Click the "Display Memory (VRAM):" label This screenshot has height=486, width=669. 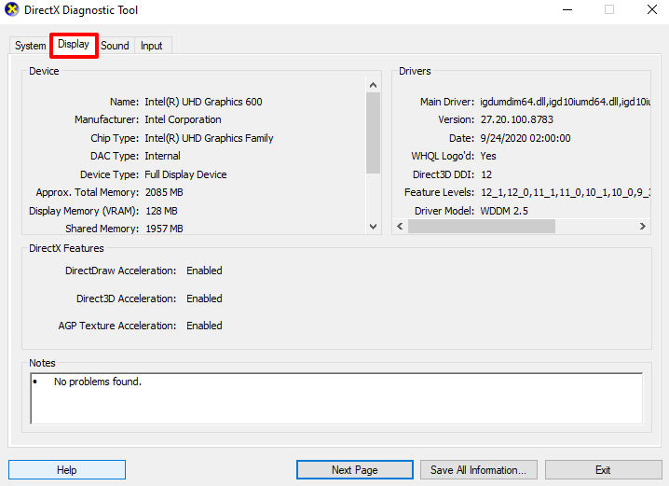pos(84,211)
